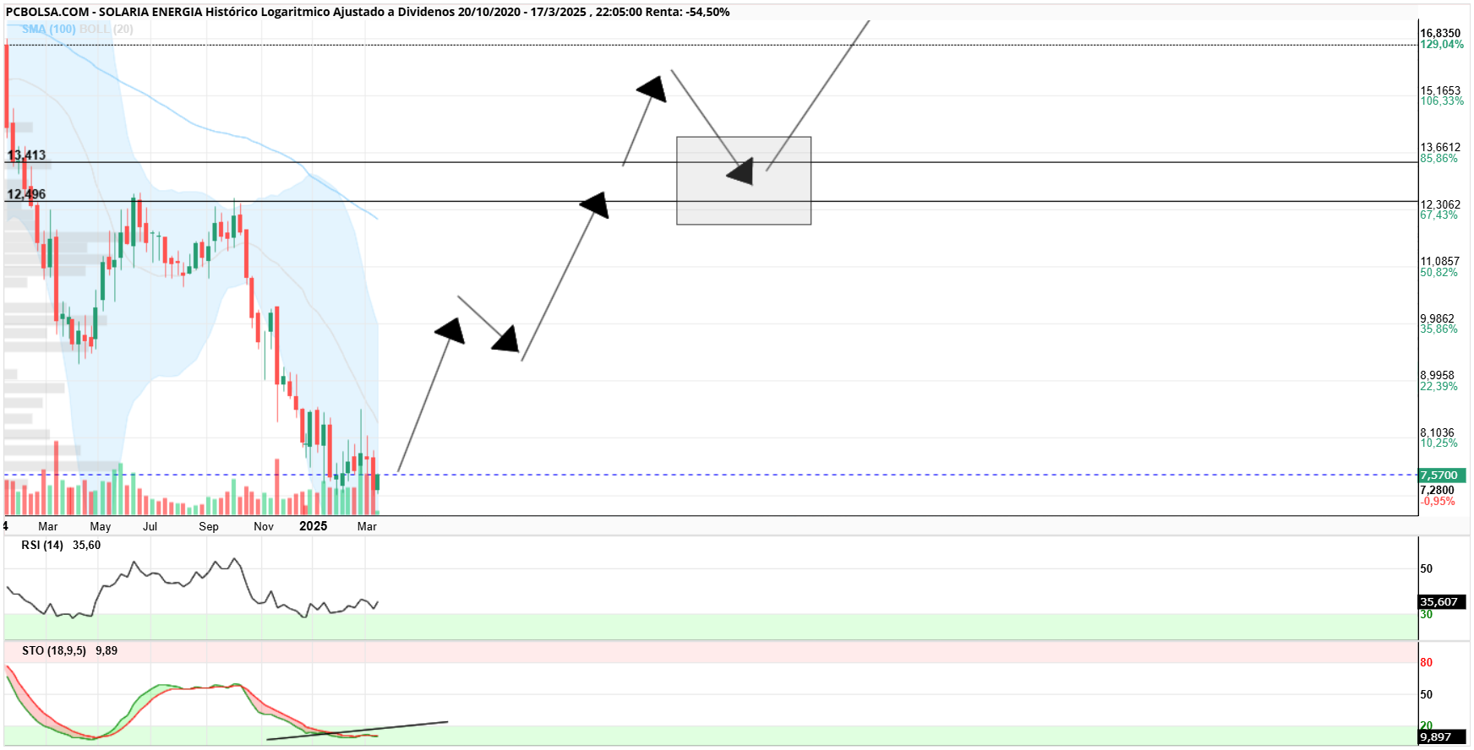Click the STO 9,89 reading beside label
Viewport: 1474px width, 750px height.
coord(106,650)
